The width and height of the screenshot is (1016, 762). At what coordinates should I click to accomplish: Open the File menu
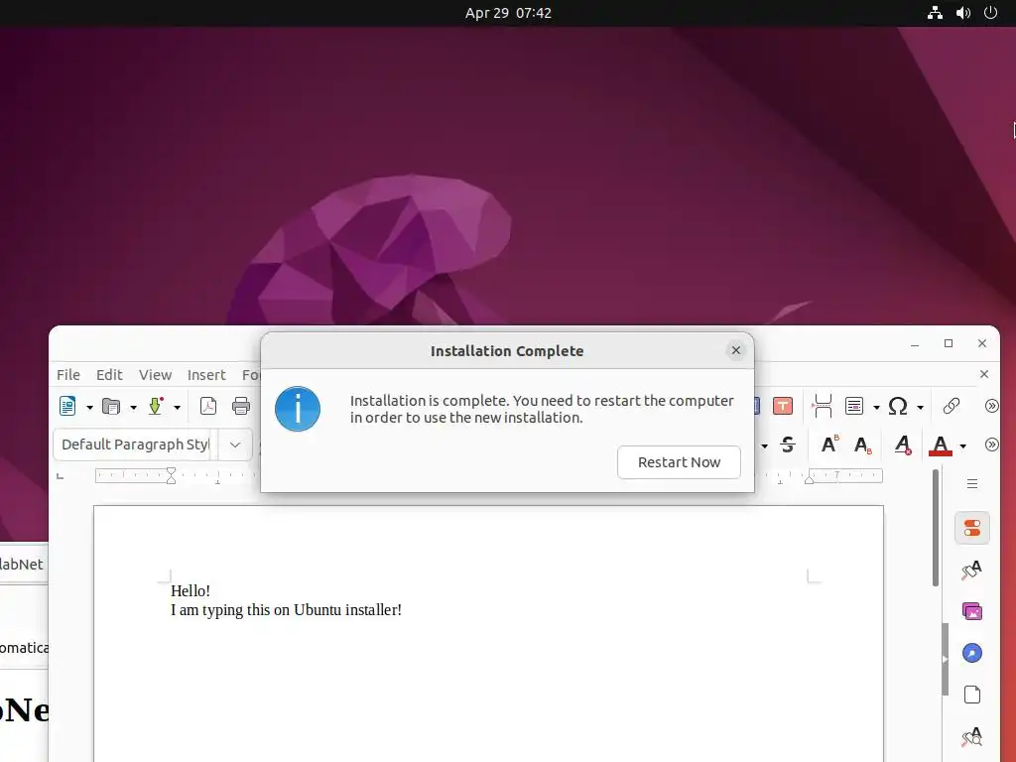(68, 374)
